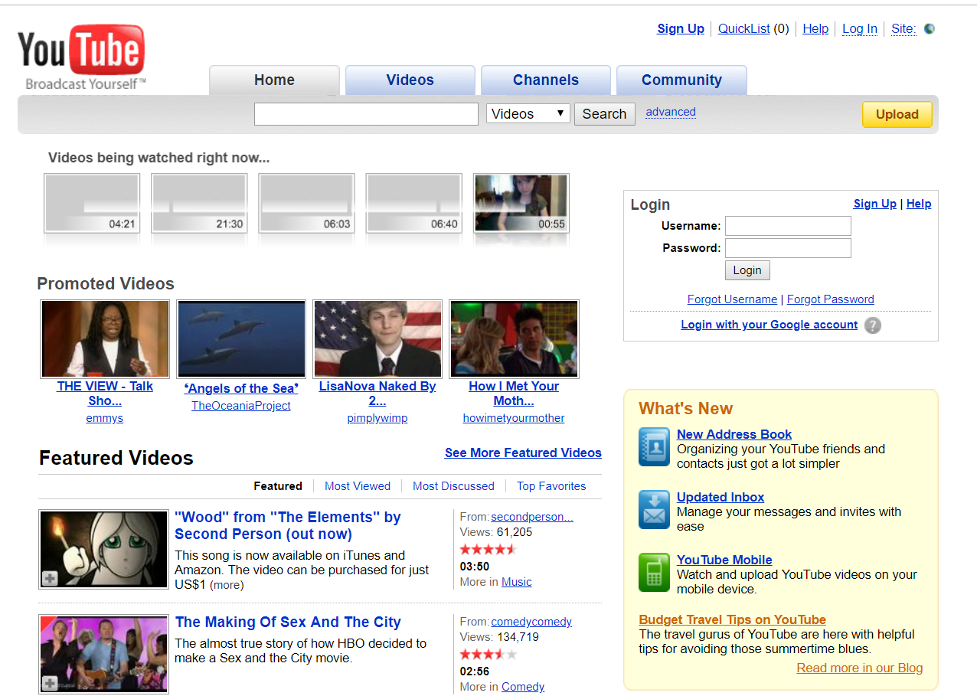Open the QuickList link
Screen dimensions: 977x696
click(744, 28)
